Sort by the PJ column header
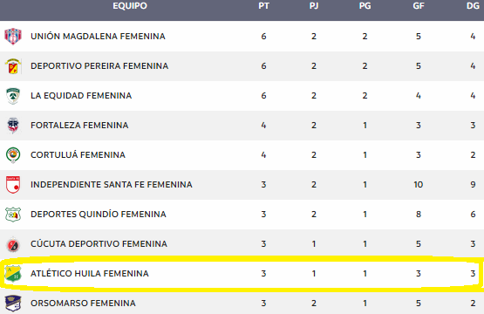This screenshot has width=484, height=314. [x=314, y=6]
